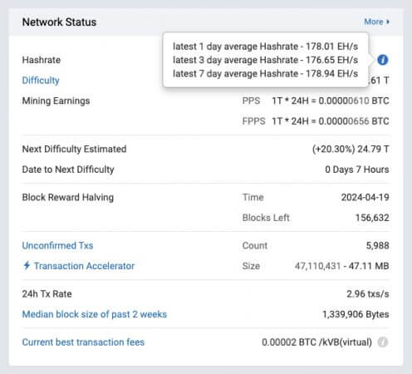This screenshot has height=374, width=412.
Task: Click the blue Hashrate info icon
Action: tap(383, 60)
